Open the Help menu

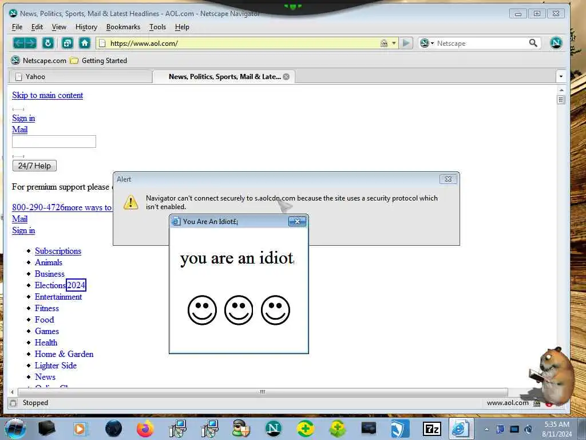pos(182,27)
